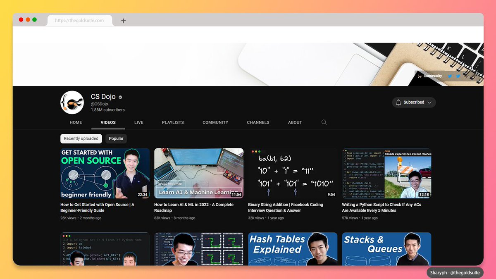Click the 32K views 1 year ago text

click(x=266, y=218)
